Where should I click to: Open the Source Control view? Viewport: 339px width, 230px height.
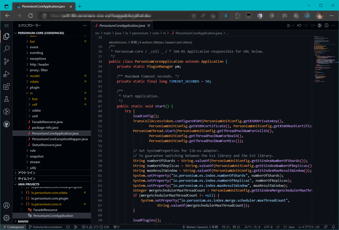pos(6,61)
